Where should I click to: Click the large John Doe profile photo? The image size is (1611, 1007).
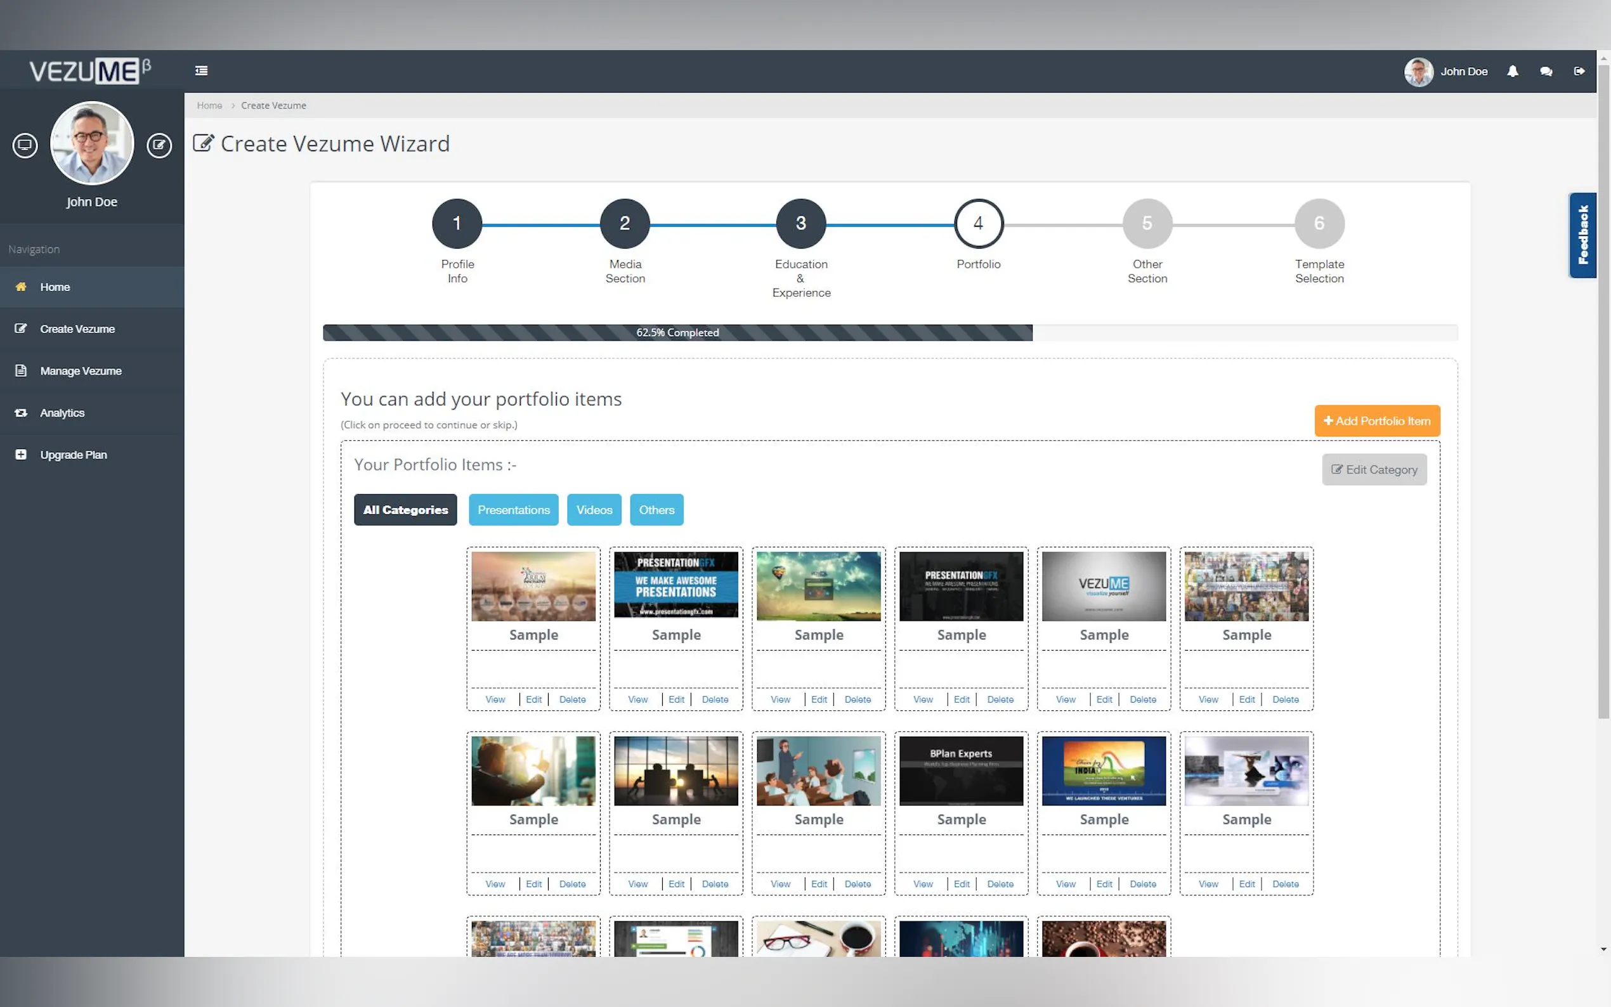(92, 143)
